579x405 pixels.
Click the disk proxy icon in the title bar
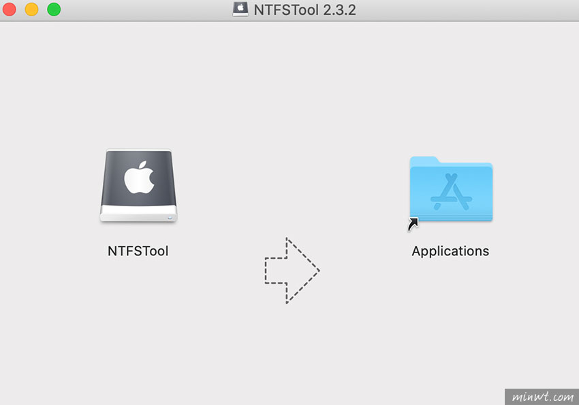coord(240,10)
